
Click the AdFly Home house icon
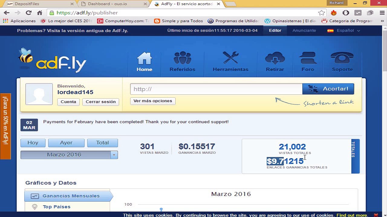[x=145, y=58]
